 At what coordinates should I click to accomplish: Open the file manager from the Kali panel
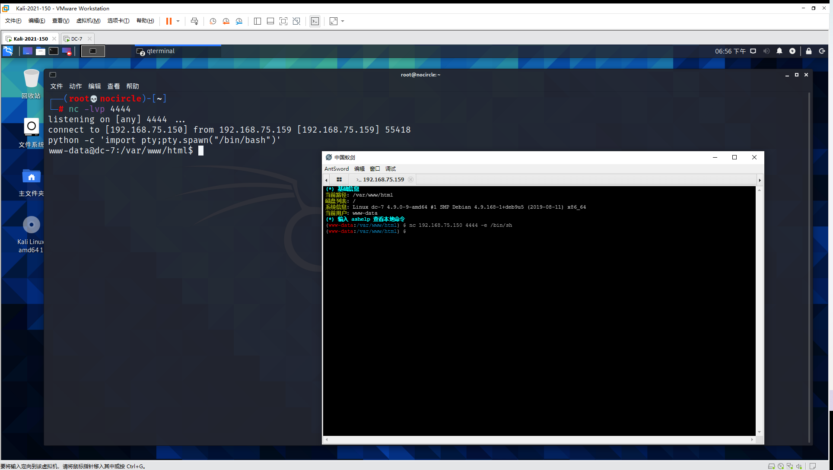(41, 51)
